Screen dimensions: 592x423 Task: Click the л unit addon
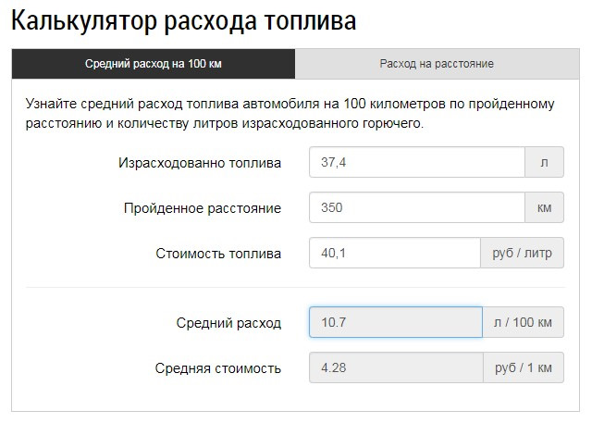[x=544, y=162]
